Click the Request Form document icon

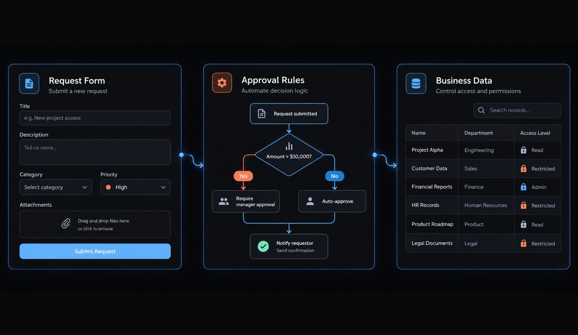pyautogui.click(x=29, y=83)
